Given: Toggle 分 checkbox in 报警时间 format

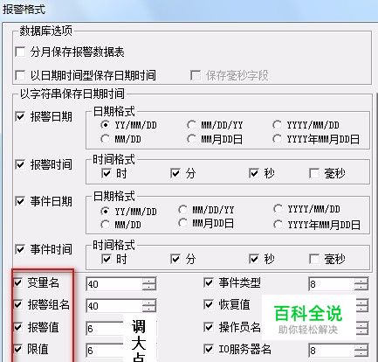Looking at the screenshot, I should point(175,173).
